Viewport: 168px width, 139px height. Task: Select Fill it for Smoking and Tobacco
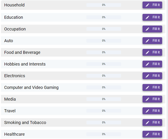coord(152,123)
